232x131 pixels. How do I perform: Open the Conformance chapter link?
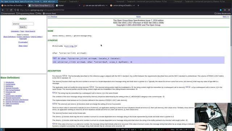point(11,84)
